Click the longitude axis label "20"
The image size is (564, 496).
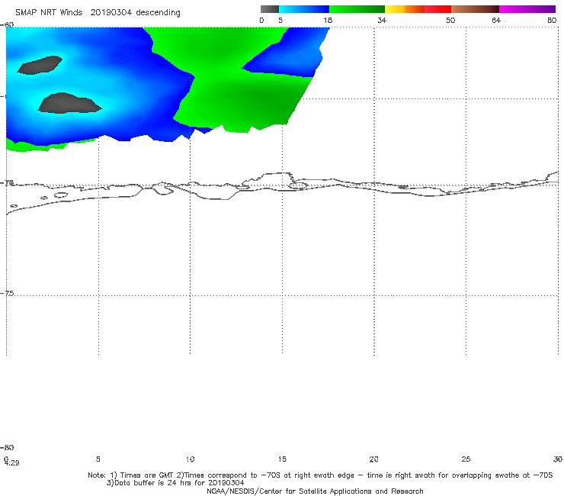[373, 459]
